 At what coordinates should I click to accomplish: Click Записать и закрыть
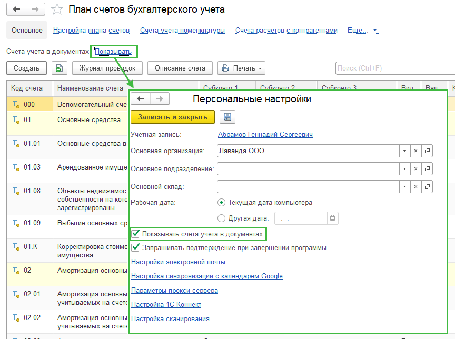[173, 117]
